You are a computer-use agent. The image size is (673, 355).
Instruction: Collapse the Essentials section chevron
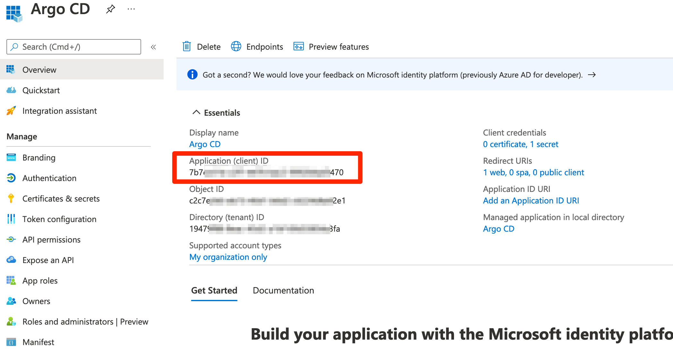click(x=196, y=112)
